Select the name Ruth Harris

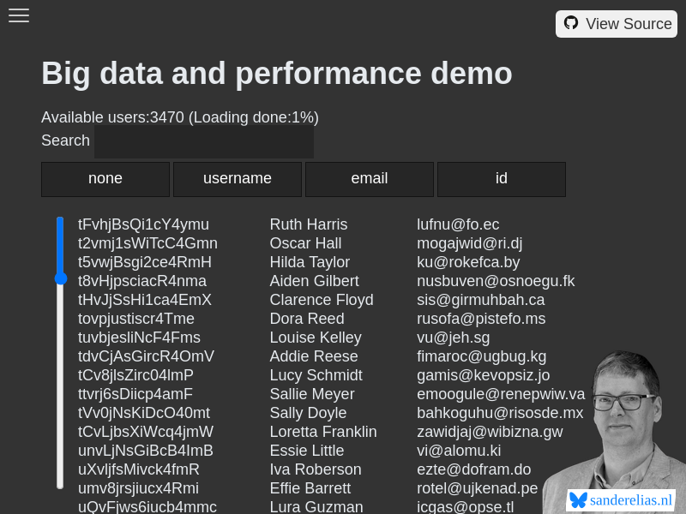pos(308,224)
